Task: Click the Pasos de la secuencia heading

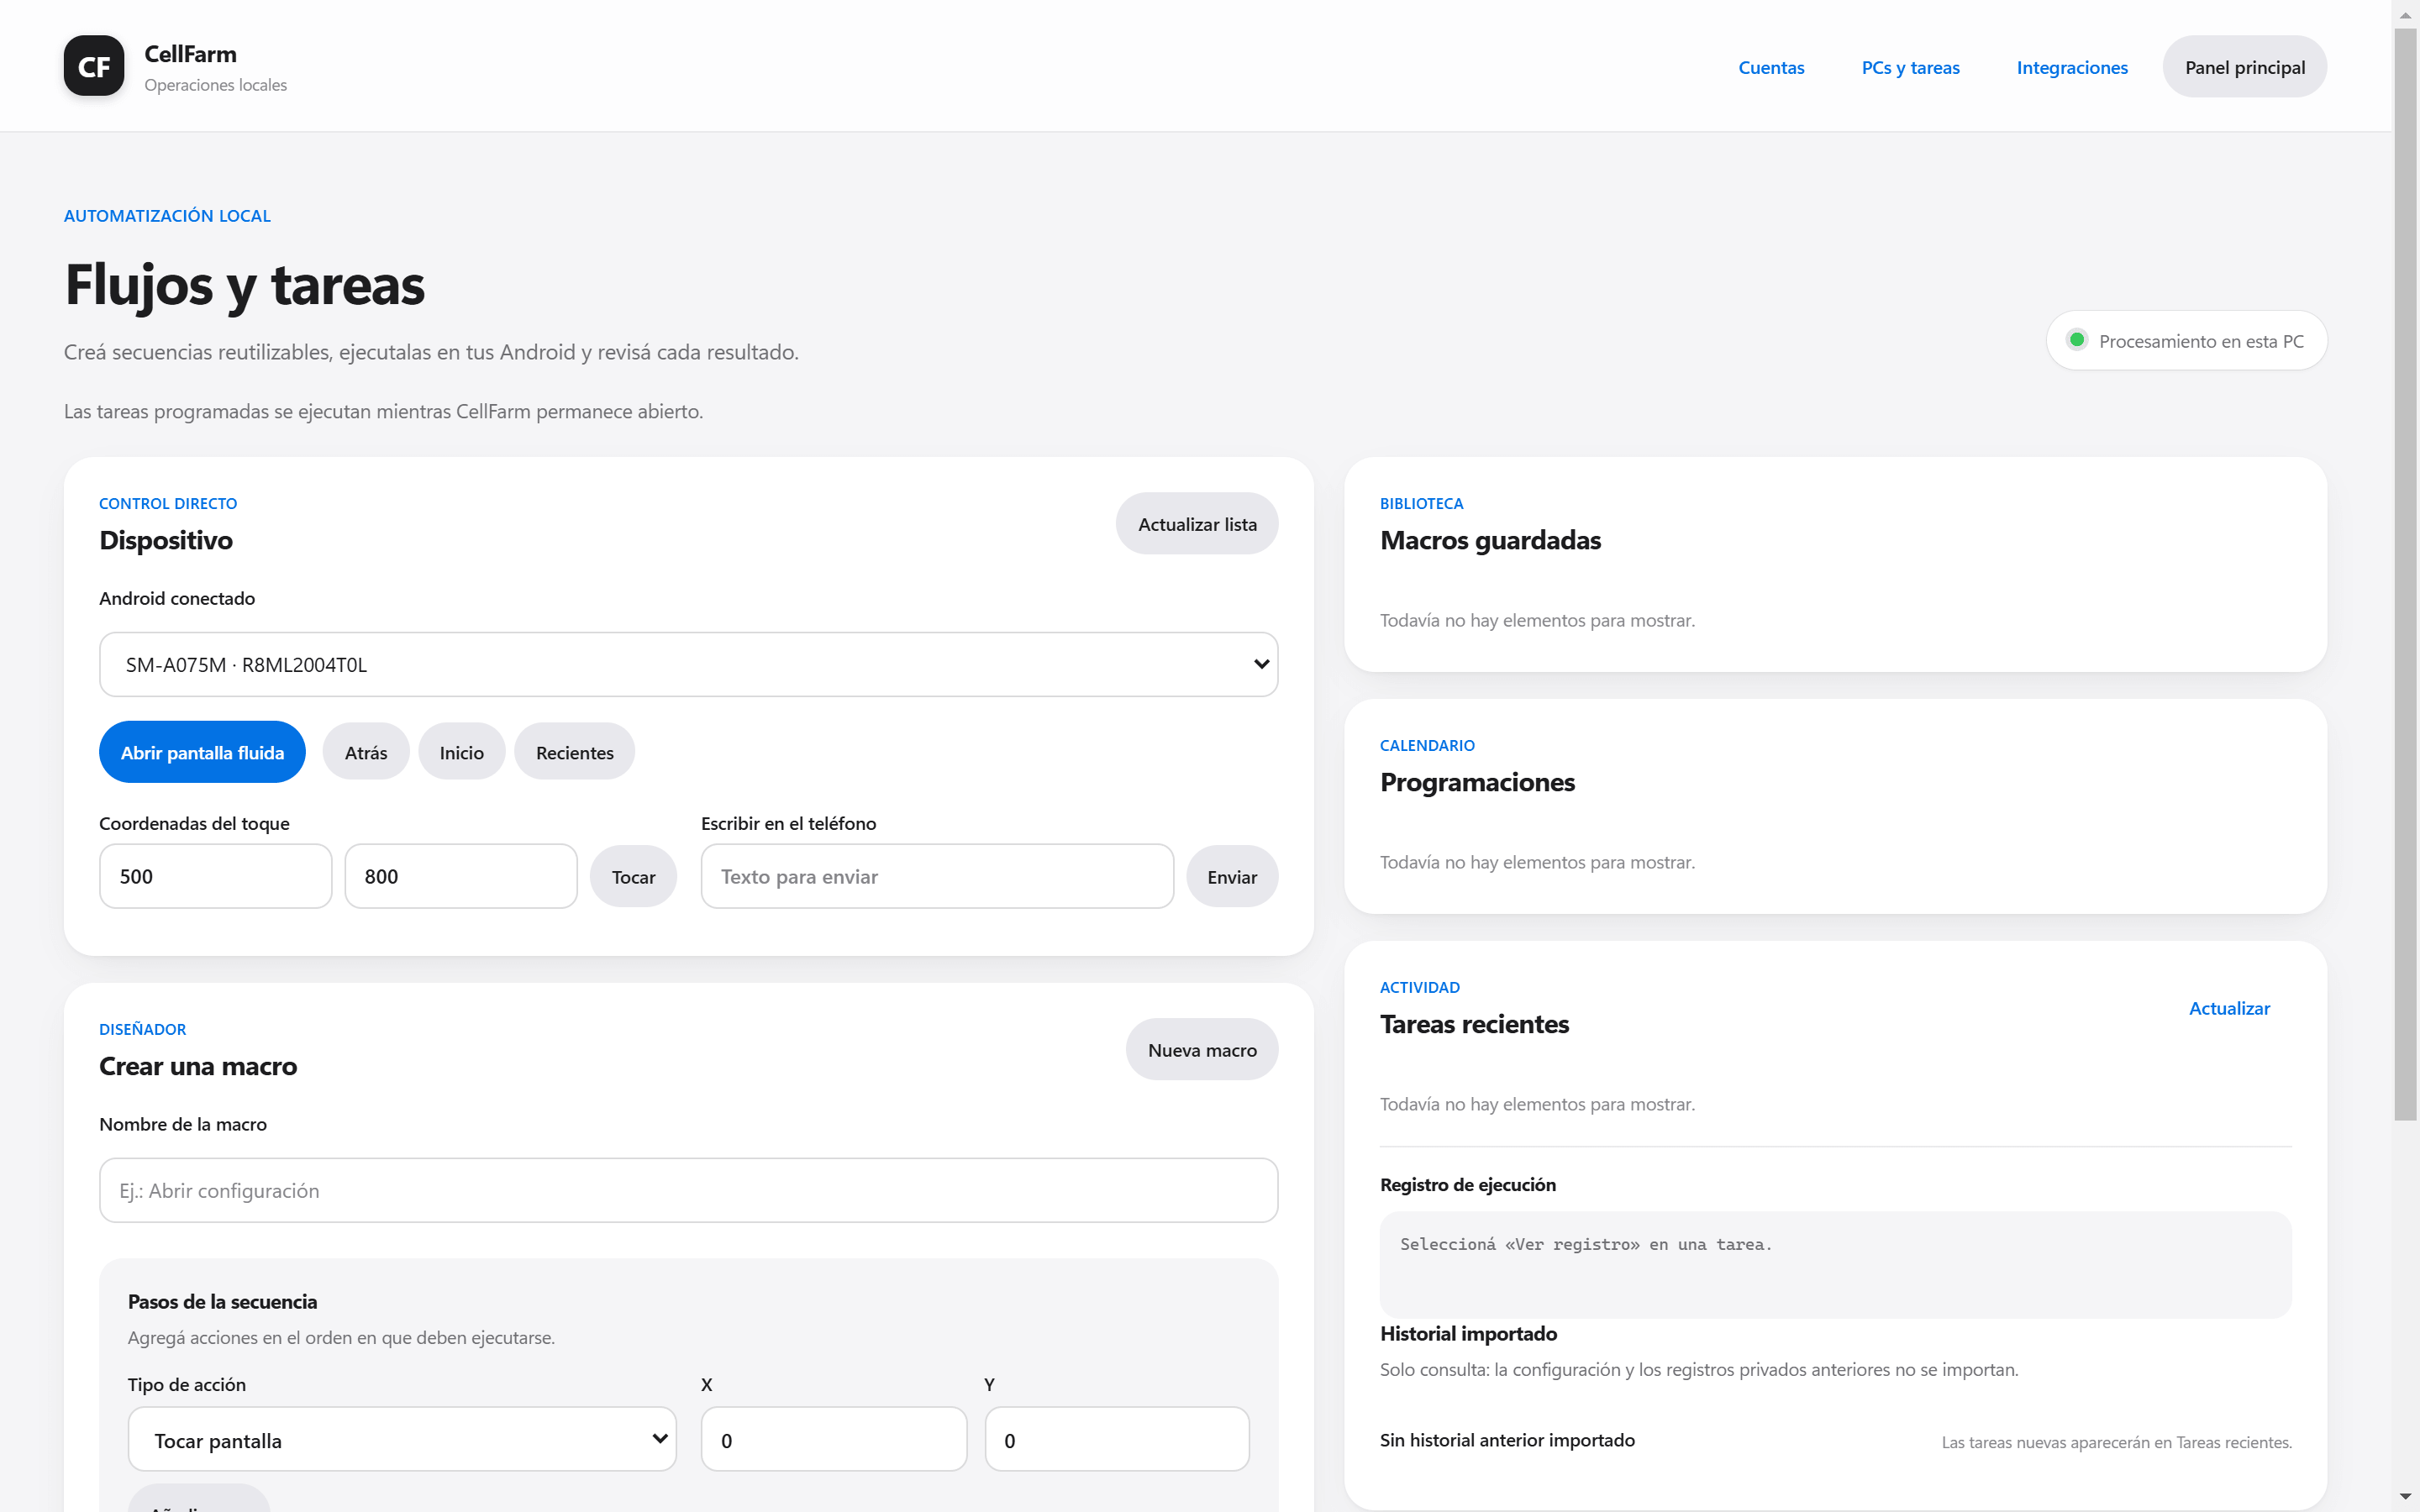Action: 222,1301
